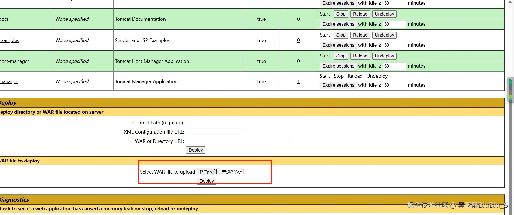Click the XML Configuration file URL field
Screen dimensions: 514x215
click(x=215, y=132)
